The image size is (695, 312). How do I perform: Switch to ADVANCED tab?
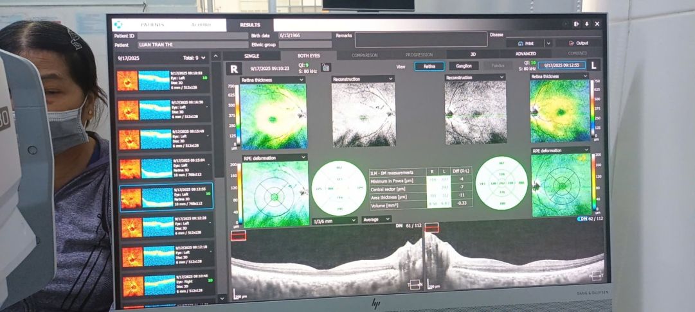[526, 53]
